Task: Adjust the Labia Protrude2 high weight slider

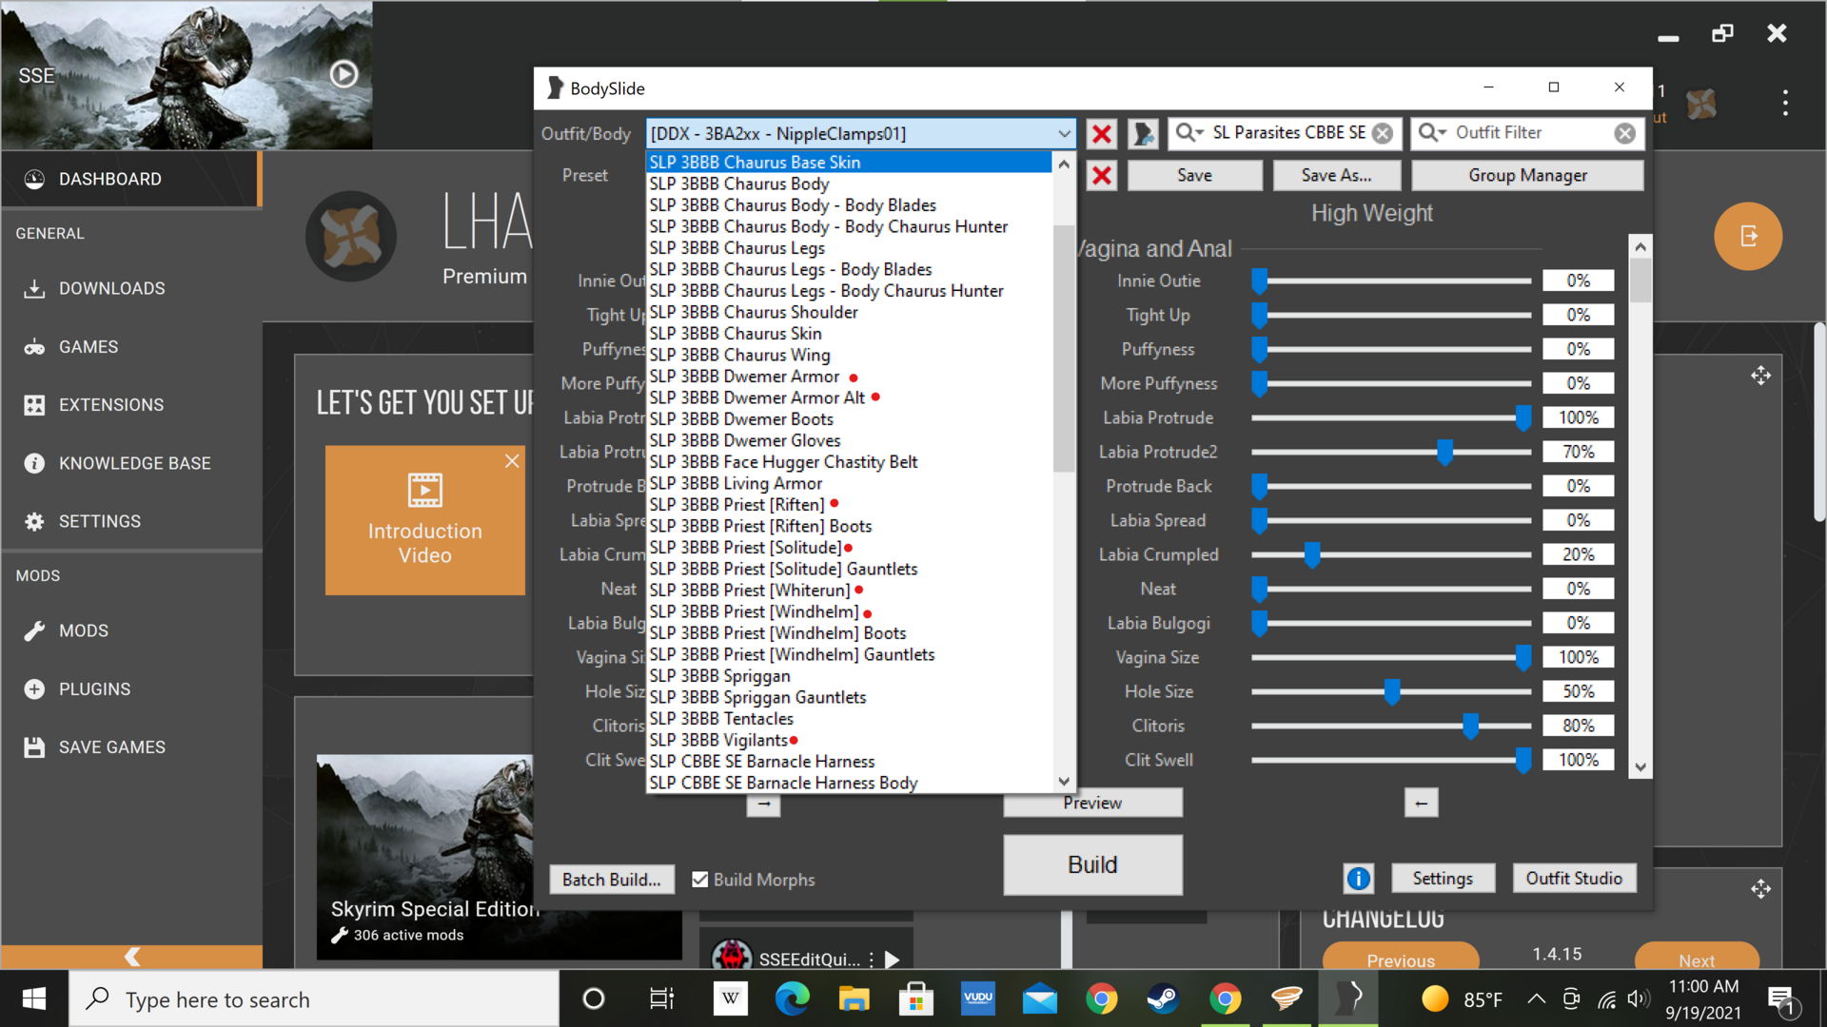Action: (x=1444, y=453)
